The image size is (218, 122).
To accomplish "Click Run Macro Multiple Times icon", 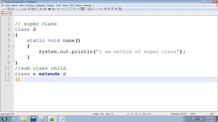I will (x=116, y=9).
